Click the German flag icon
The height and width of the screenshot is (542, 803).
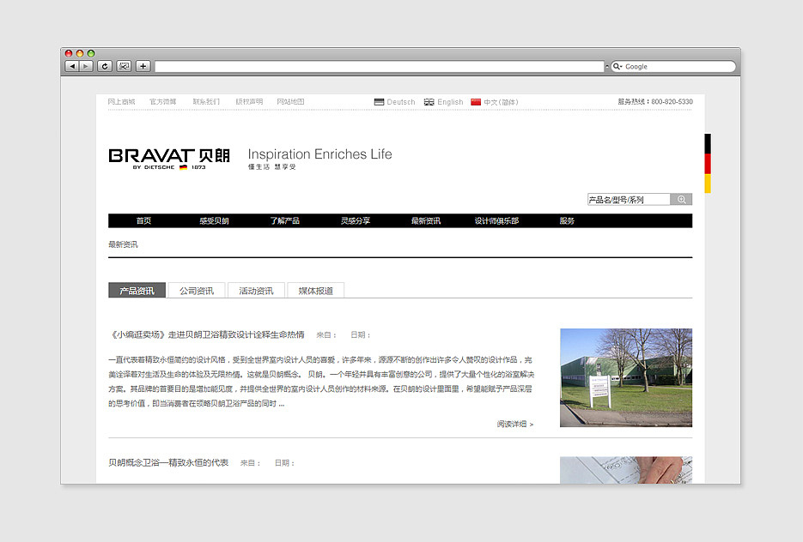coord(379,102)
